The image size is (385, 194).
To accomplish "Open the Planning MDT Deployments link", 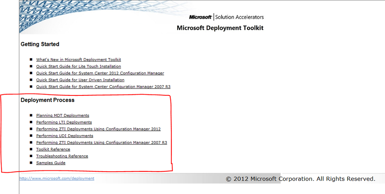I will tap(62, 115).
